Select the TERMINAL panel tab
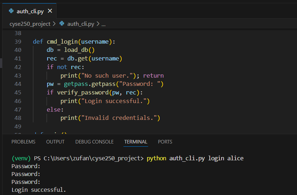Screen dimensions: 297x195 click(136, 142)
